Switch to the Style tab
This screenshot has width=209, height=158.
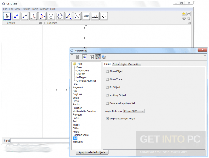pos(124,64)
